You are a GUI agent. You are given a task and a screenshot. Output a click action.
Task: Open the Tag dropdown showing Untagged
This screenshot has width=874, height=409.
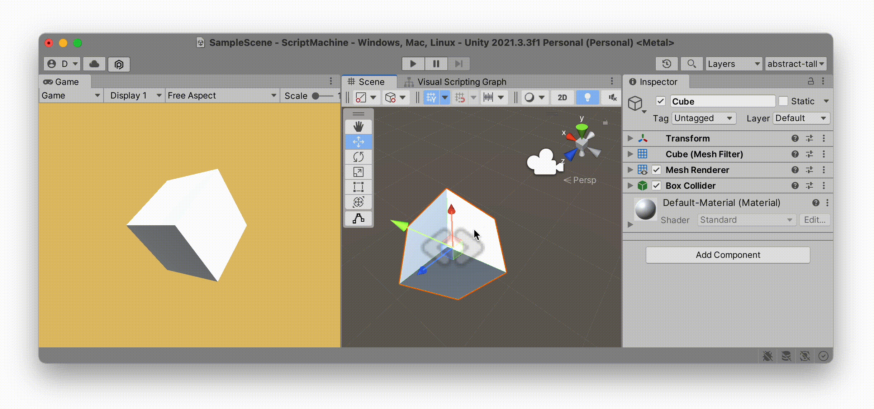[703, 118]
